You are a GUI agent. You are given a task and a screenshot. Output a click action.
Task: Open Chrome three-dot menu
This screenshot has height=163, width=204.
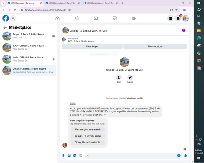pyautogui.click(x=190, y=10)
